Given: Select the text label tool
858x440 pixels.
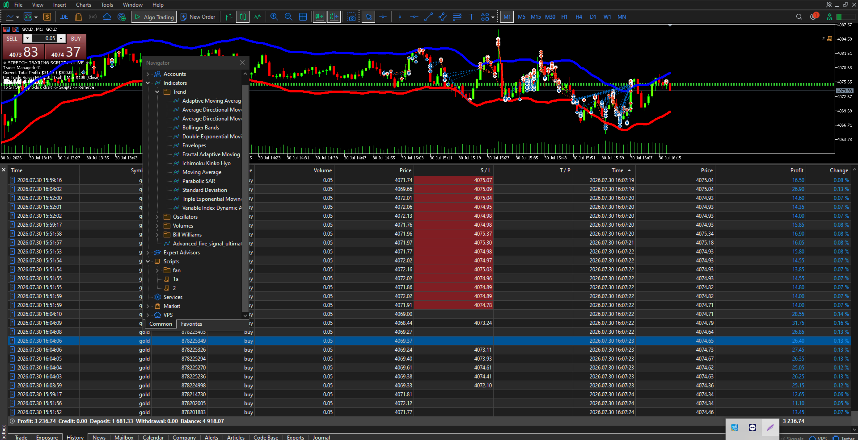Looking at the screenshot, I should point(471,17).
